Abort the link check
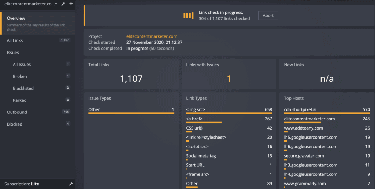 [x=268, y=16]
